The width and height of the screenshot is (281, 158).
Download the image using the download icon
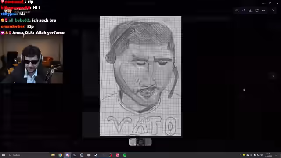tap(250, 11)
